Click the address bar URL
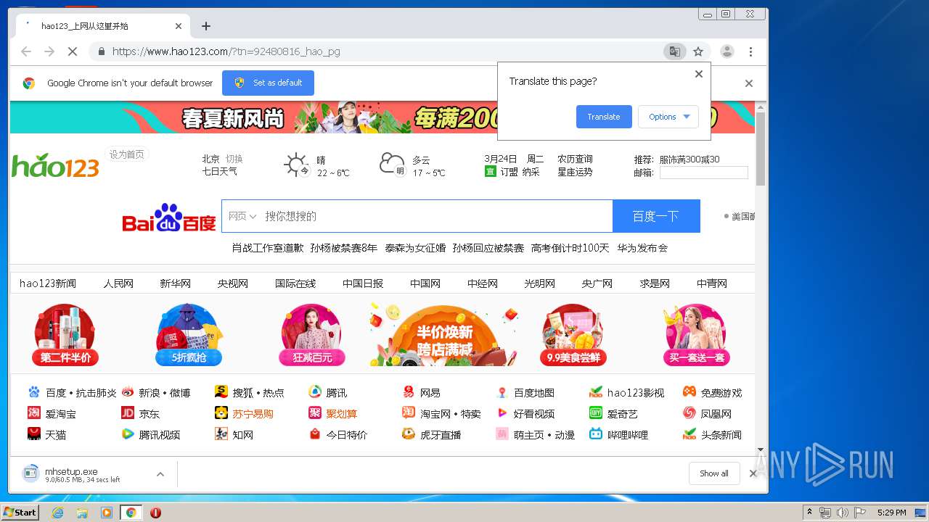The image size is (929, 522). point(226,51)
